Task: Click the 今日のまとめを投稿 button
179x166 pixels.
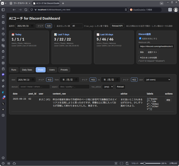Action: pos(148,57)
